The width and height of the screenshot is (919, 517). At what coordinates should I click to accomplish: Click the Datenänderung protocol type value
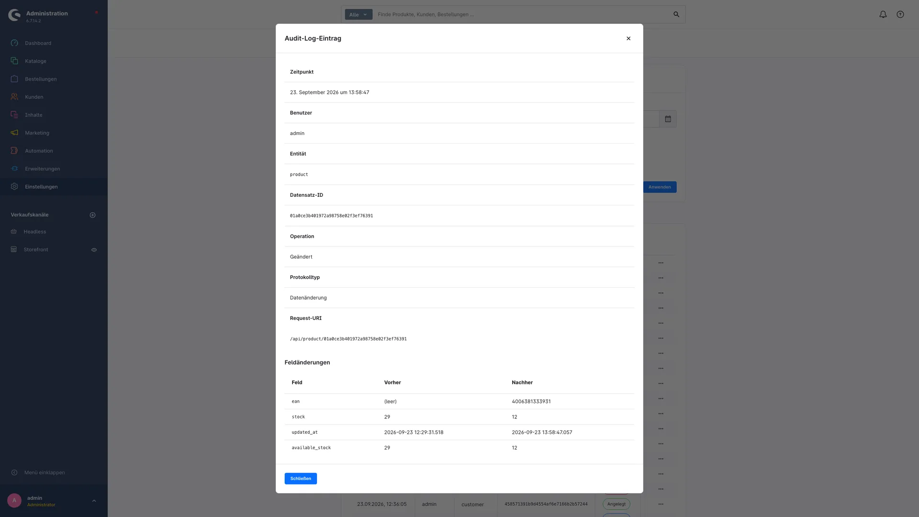[x=308, y=298]
